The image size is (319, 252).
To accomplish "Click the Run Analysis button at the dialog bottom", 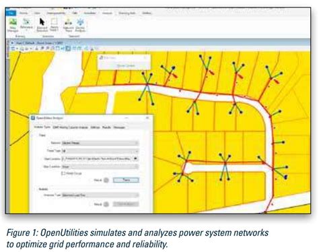I will coord(126,204).
